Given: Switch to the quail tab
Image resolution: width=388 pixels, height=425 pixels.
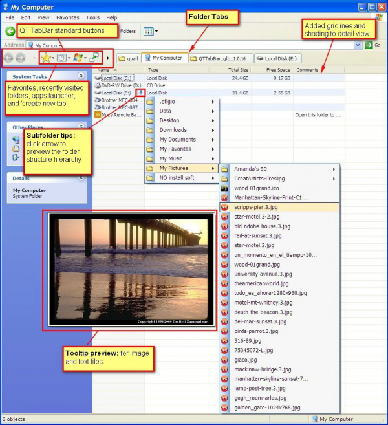Looking at the screenshot, I should pos(129,58).
